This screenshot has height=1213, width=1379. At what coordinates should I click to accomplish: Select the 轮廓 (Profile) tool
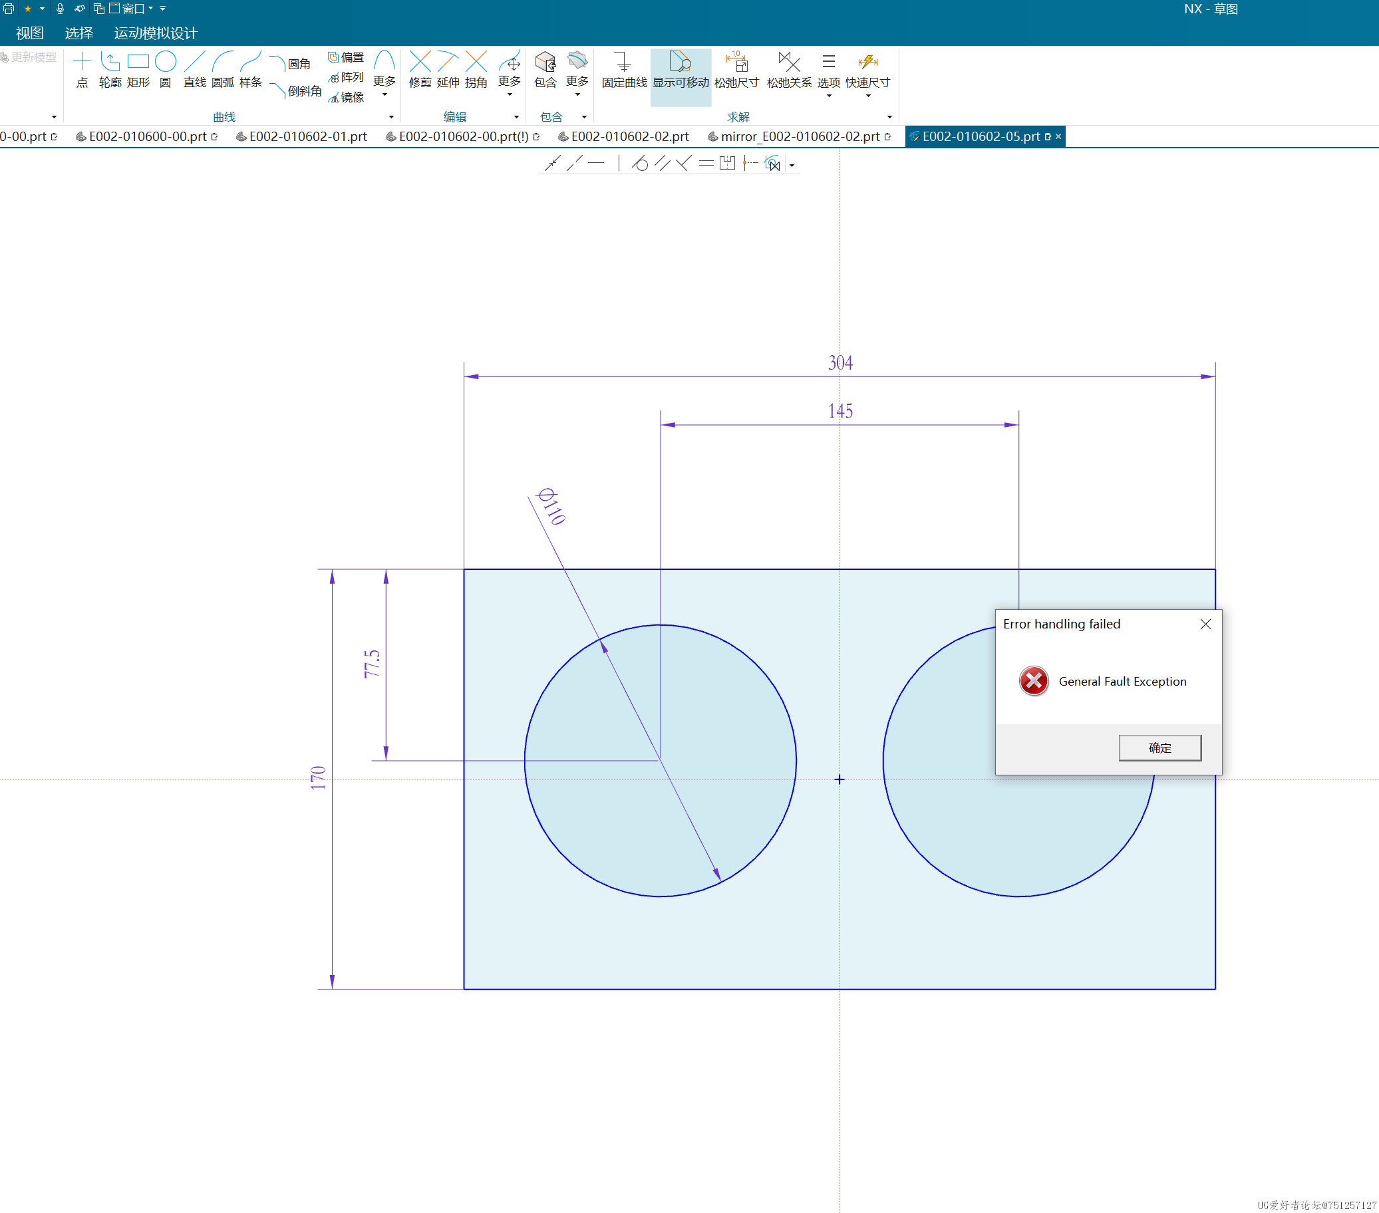(x=110, y=70)
